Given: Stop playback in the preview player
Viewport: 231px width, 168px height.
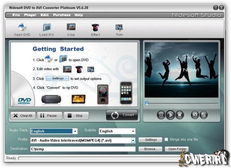Looking at the screenshot, I should [179, 115].
